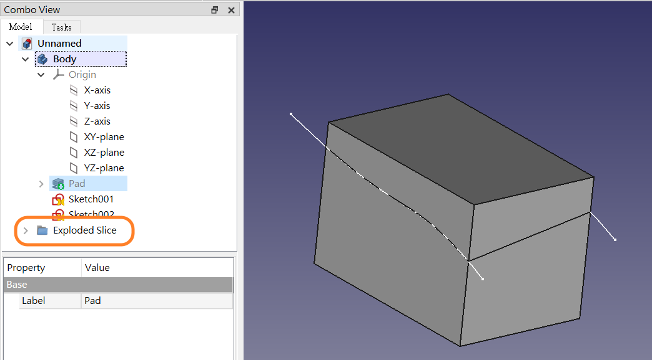Image resolution: width=652 pixels, height=360 pixels.
Task: Select the Unnamed document label
Action: pyautogui.click(x=59, y=43)
